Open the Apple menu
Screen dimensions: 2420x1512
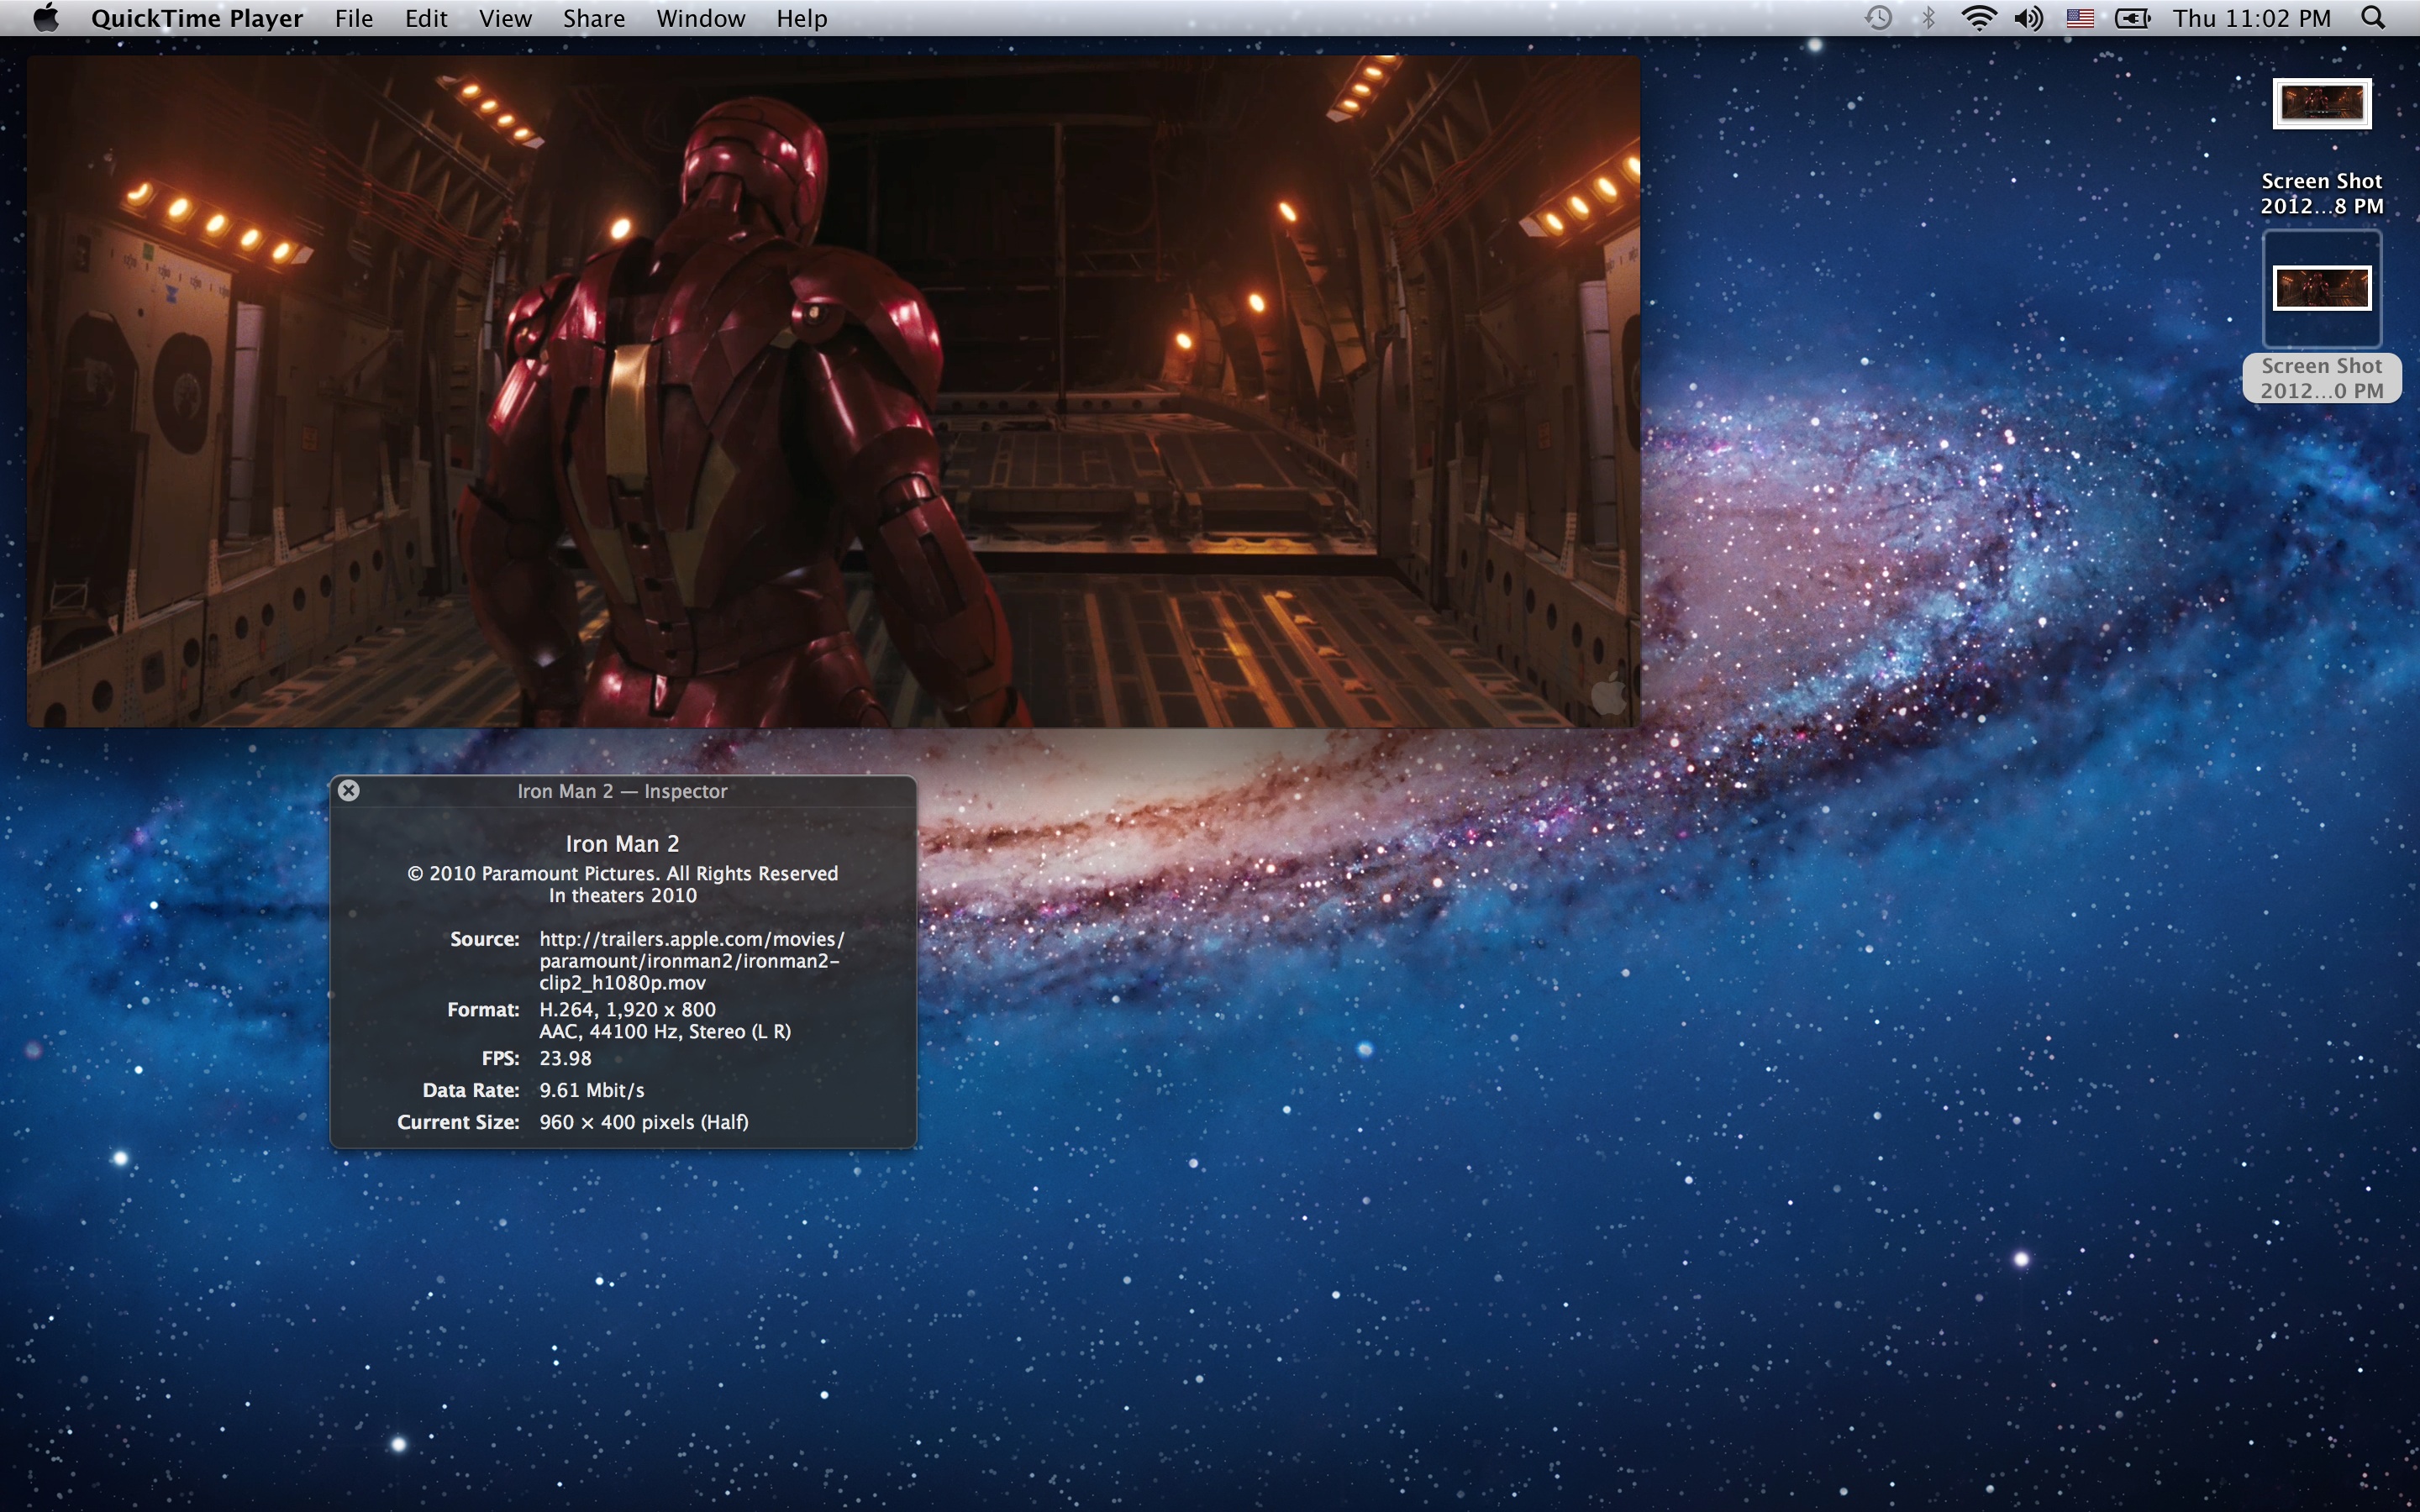[45, 18]
